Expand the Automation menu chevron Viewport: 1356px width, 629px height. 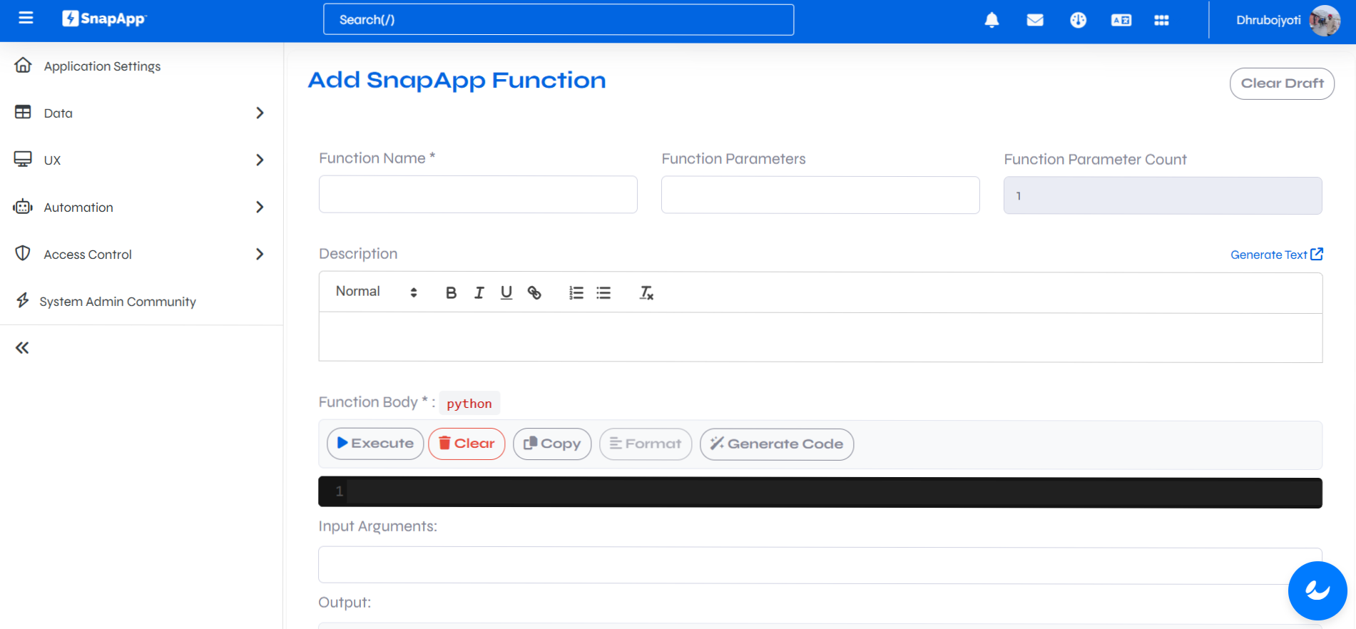(260, 207)
